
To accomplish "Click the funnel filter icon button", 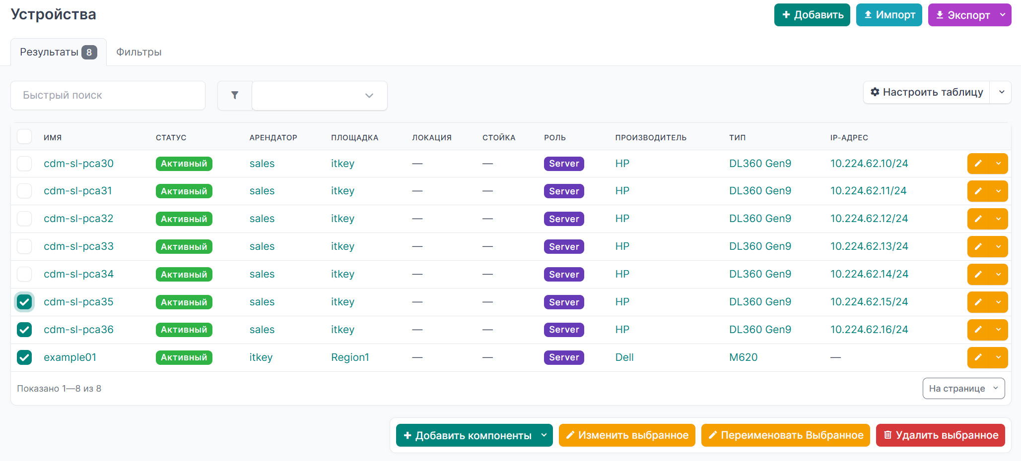I will [x=235, y=95].
